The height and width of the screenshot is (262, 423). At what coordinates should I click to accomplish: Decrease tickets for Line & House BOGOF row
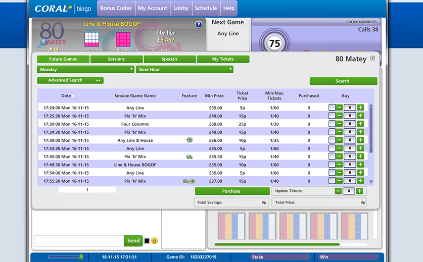[340, 165]
